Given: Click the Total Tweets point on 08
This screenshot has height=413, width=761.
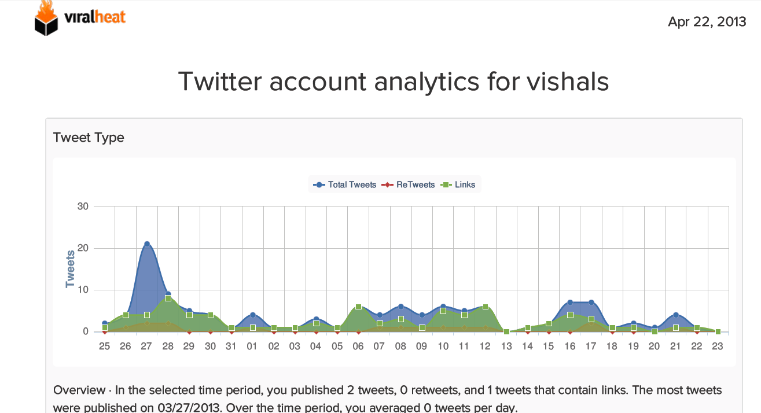Looking at the screenshot, I should (400, 307).
